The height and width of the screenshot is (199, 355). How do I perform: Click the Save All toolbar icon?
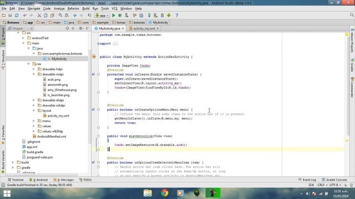(x=10, y=15)
